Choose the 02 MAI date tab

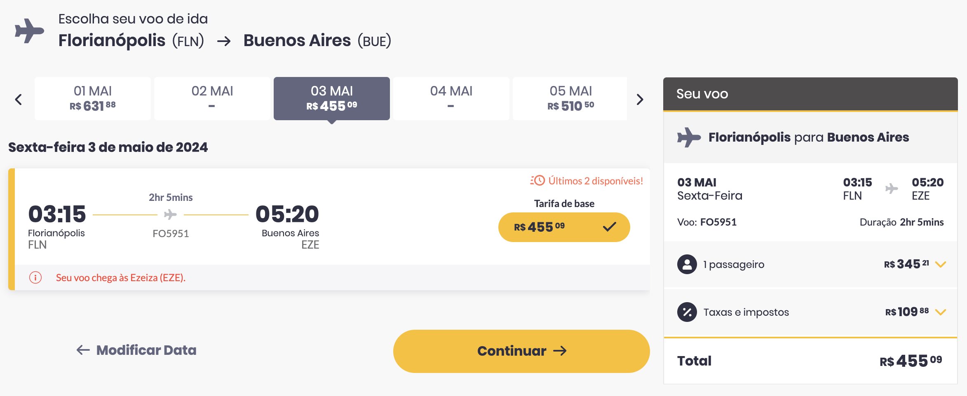click(x=212, y=99)
